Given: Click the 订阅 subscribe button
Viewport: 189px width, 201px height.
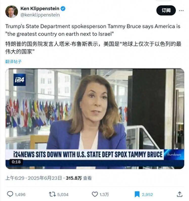Looking at the screenshot, I should 166,10.
